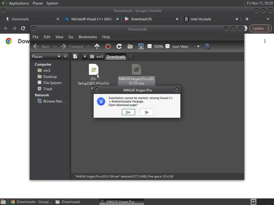Click show desktop icon in bottom panel
This screenshot has width=274, height=205.
3,202
